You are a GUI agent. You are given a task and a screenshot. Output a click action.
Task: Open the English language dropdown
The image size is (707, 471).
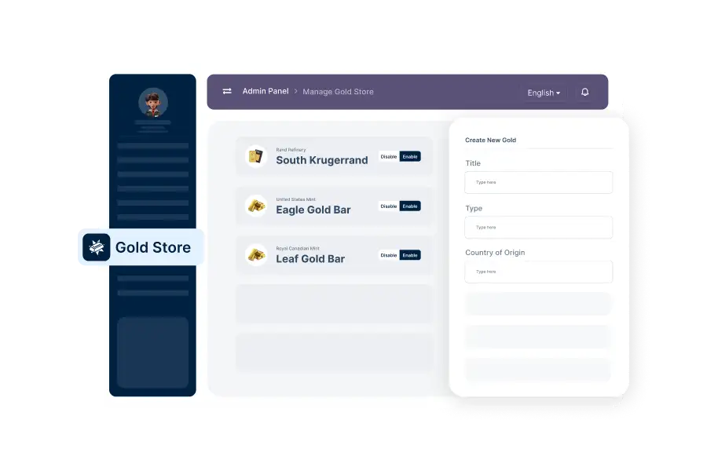pyautogui.click(x=544, y=93)
